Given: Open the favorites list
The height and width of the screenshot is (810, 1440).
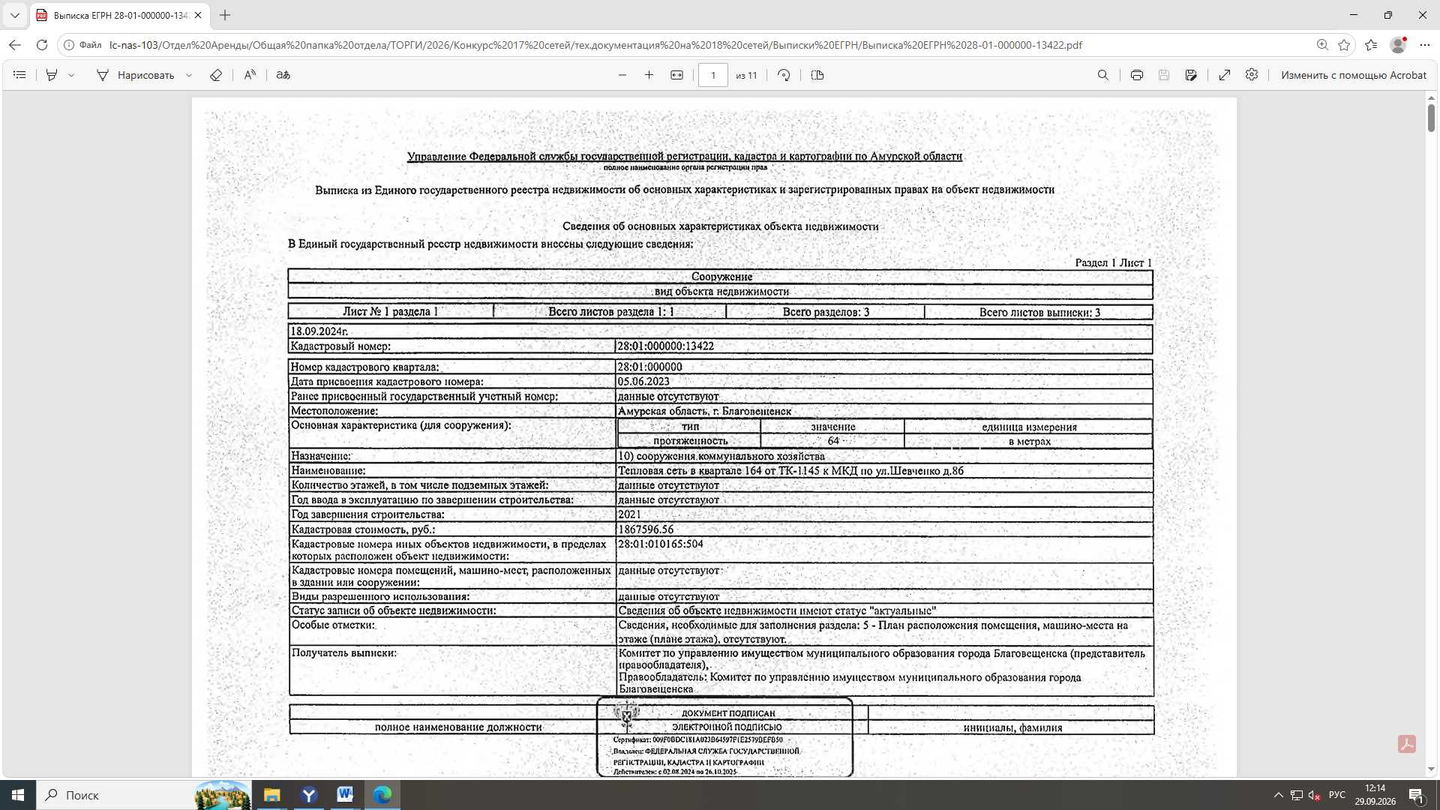Looking at the screenshot, I should coord(1371,45).
